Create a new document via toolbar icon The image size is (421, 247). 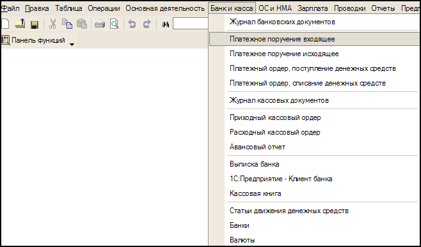[5, 24]
